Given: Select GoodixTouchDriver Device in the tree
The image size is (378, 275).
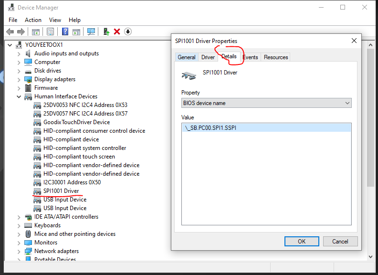Looking at the screenshot, I should [x=76, y=122].
